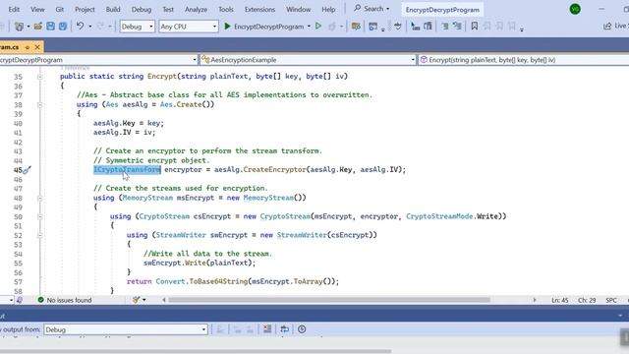Click the Open File folder icon
Image resolution: width=629 pixels, height=354 pixels.
[38, 27]
